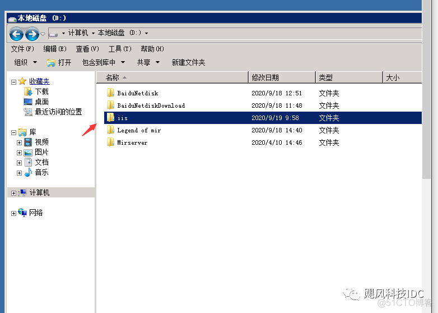This screenshot has width=438, height=313.
Task: Expand the 音乐 library node
Action: pyautogui.click(x=19, y=173)
